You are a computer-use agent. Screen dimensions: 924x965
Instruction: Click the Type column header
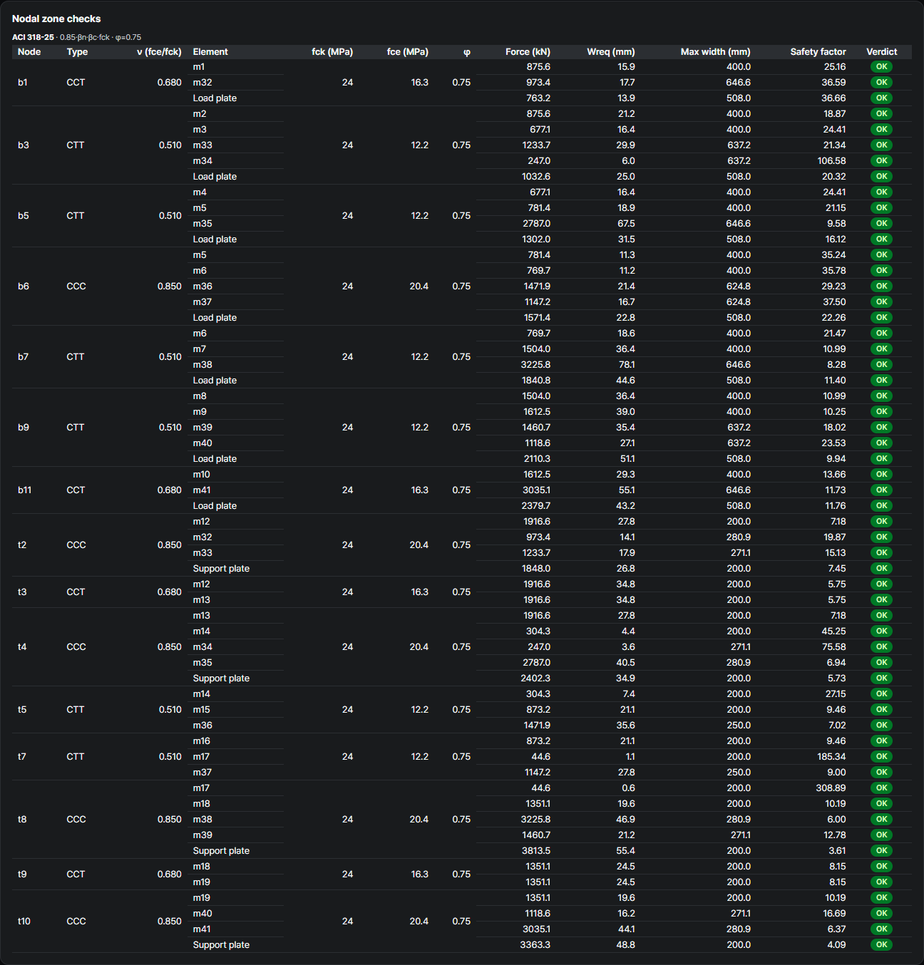pyautogui.click(x=77, y=52)
